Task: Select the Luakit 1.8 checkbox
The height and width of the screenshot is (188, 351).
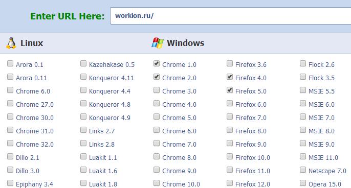Action: 83,183
